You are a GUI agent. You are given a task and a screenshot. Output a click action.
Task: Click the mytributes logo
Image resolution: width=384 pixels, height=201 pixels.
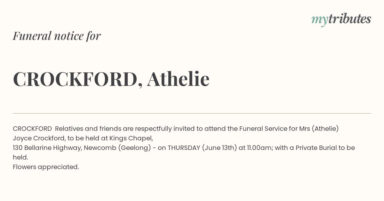(341, 19)
